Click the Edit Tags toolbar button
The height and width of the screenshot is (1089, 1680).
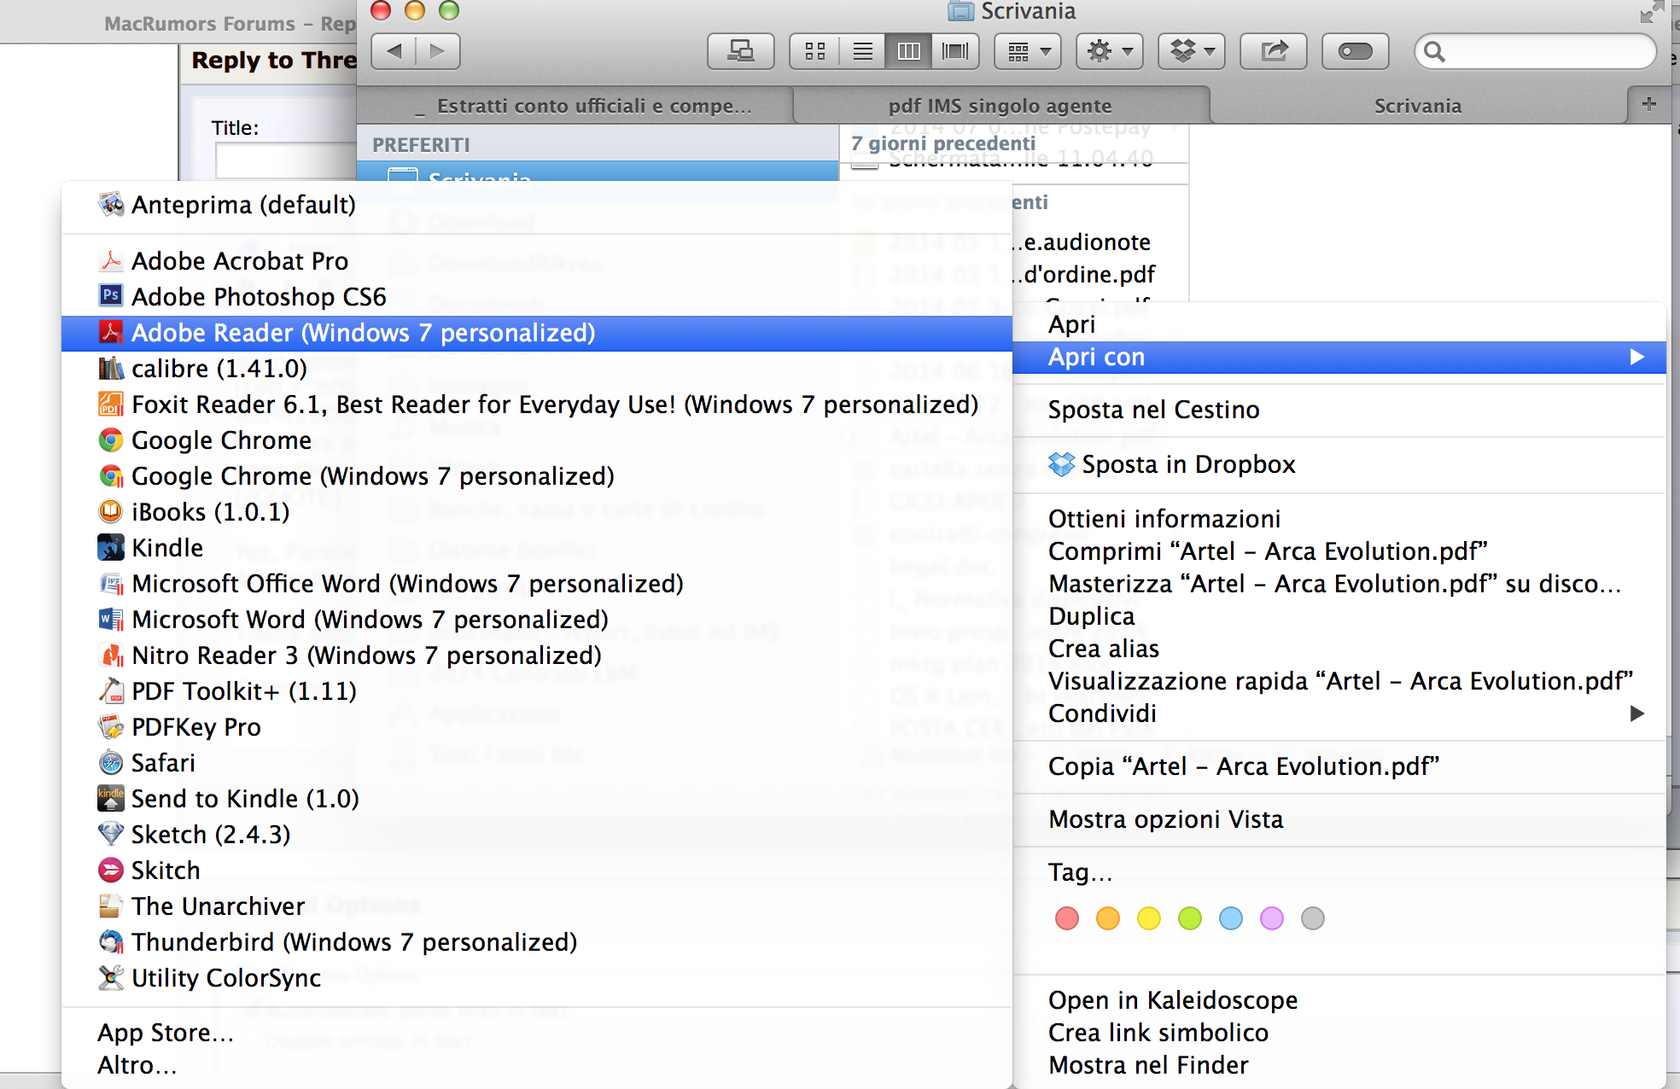1356,51
